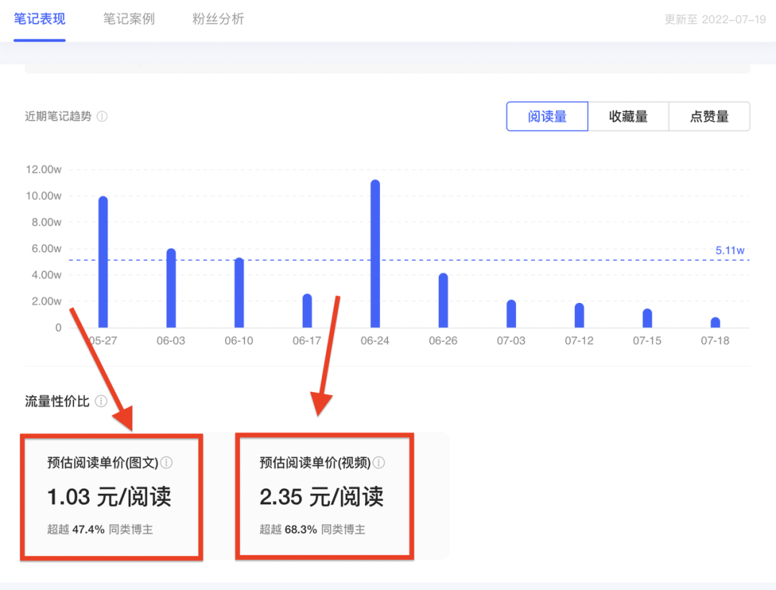
Task: Click the 1.03 元/阅读 price card
Action: 111,495
